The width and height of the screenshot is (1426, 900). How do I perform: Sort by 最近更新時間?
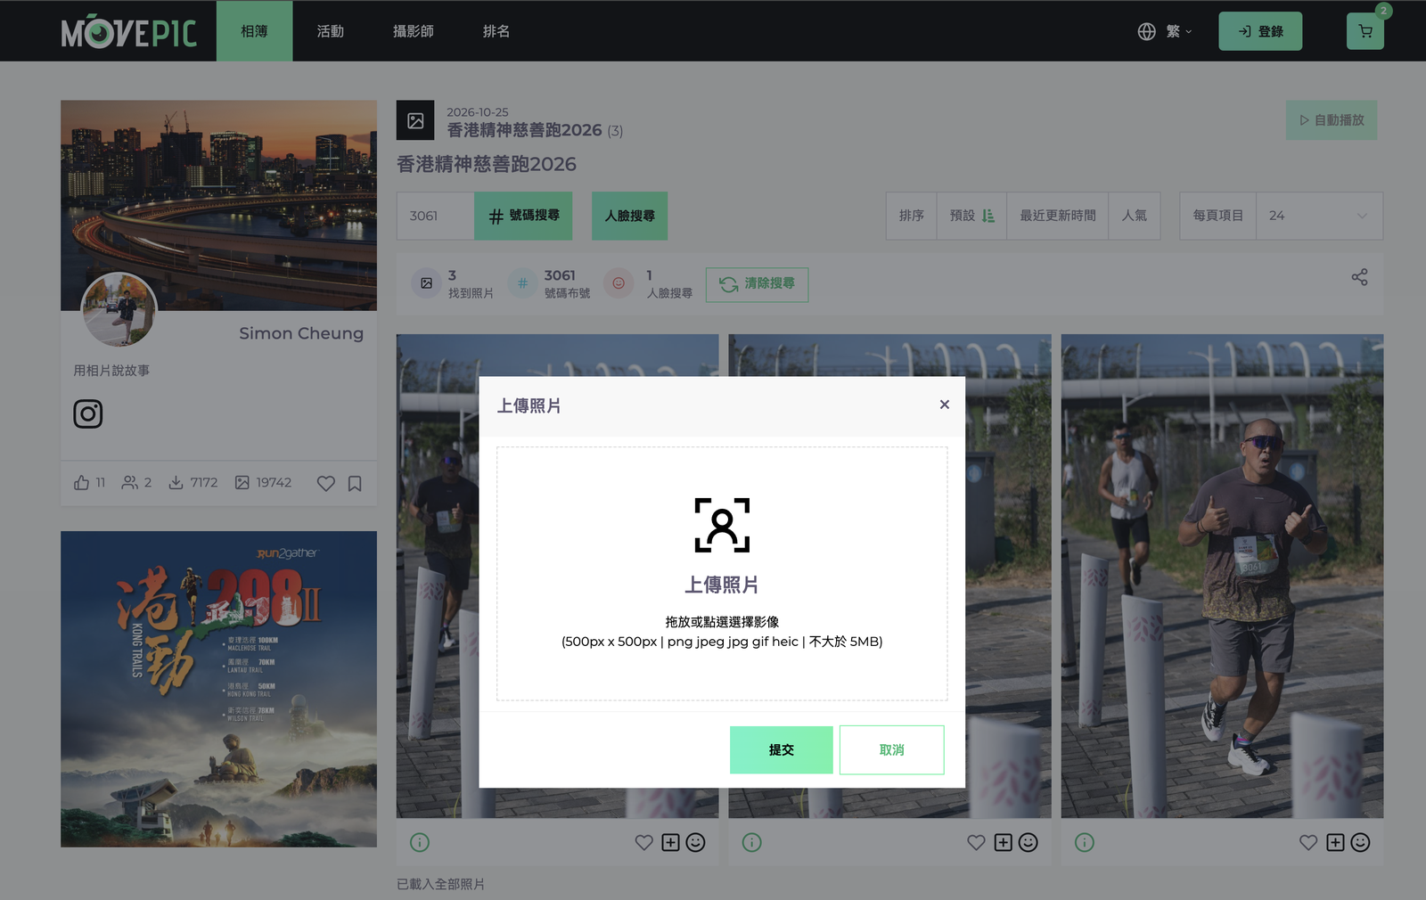(x=1058, y=216)
